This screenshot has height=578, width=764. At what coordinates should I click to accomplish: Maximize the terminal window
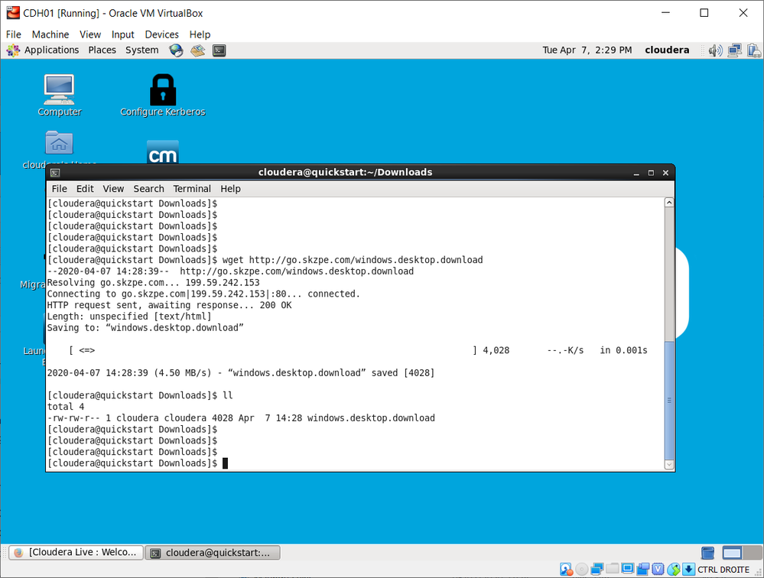(651, 173)
